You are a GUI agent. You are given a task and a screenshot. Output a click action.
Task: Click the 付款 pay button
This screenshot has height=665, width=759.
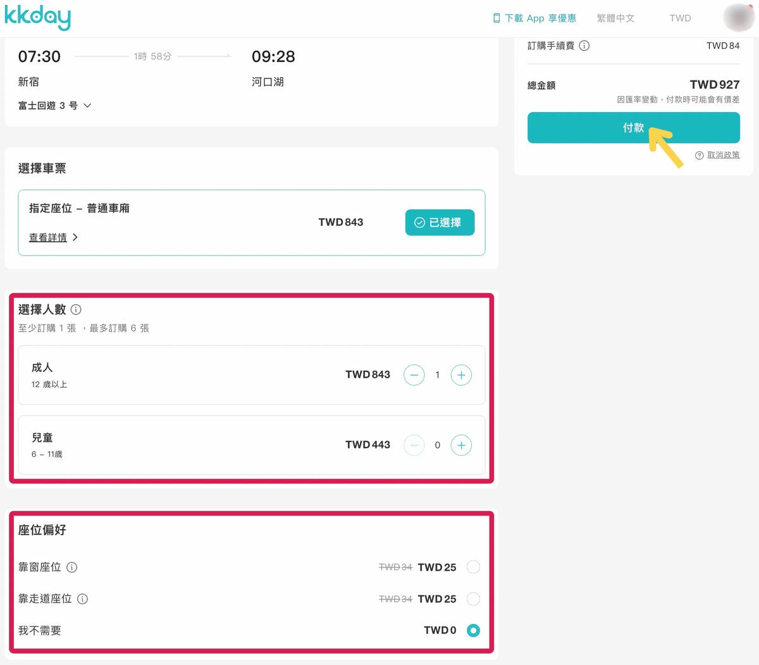click(x=634, y=128)
